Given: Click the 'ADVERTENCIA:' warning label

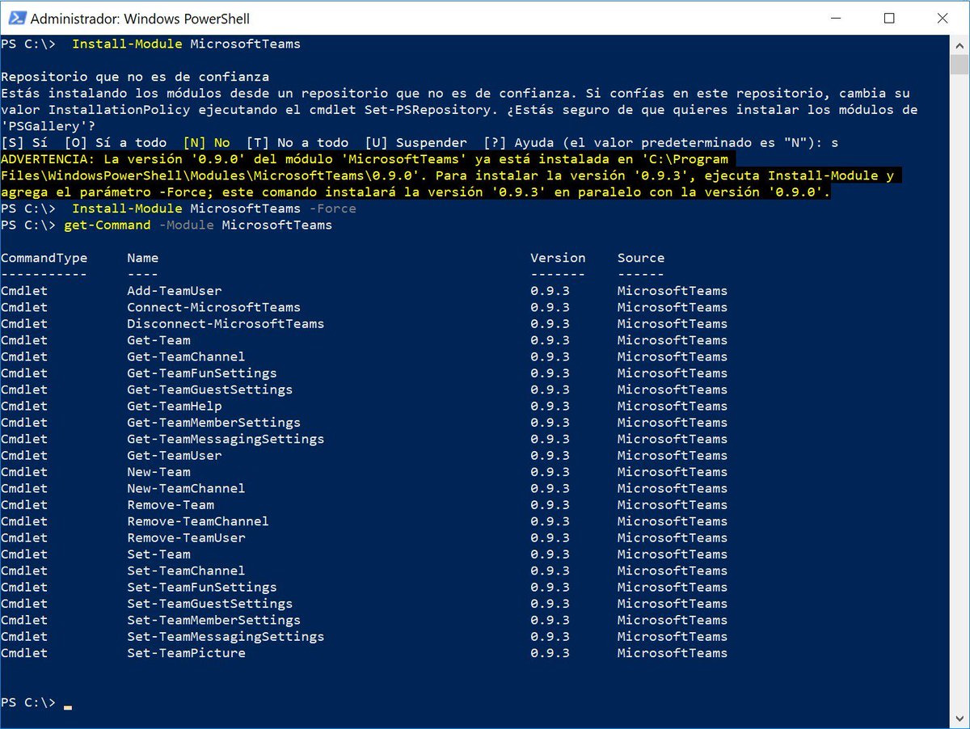Looking at the screenshot, I should pos(48,159).
